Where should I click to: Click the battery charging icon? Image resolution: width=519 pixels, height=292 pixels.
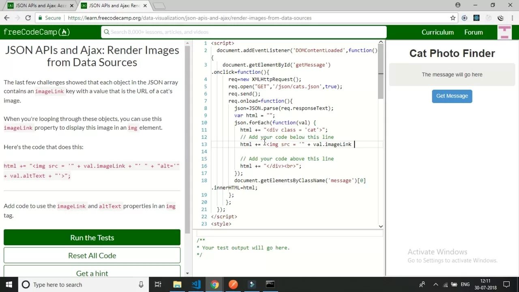[x=454, y=285]
